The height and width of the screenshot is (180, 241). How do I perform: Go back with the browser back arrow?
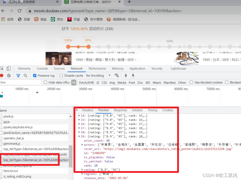click(x=3, y=11)
